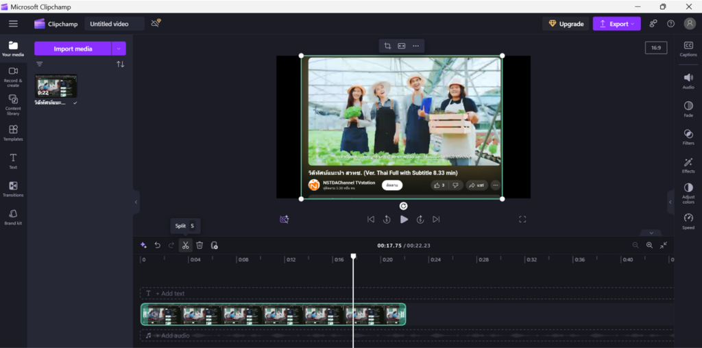Open the sort media options

[121, 64]
